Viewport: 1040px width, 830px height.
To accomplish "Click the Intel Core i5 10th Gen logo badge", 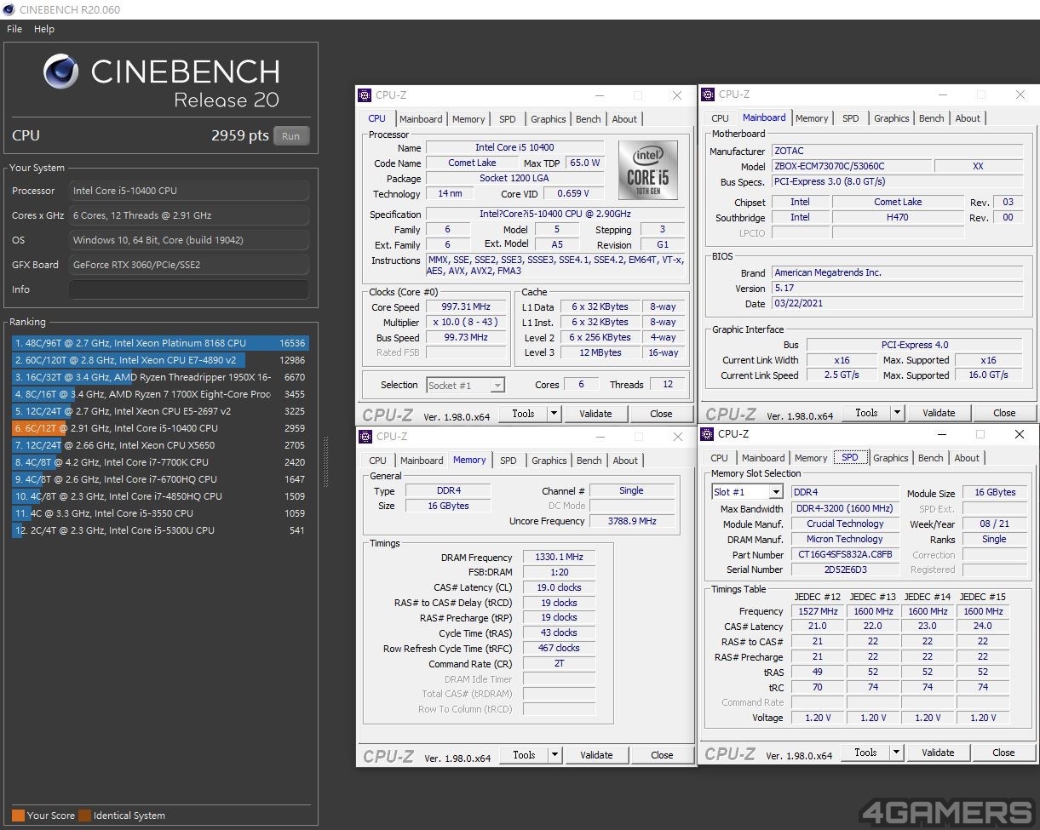I will (x=647, y=170).
